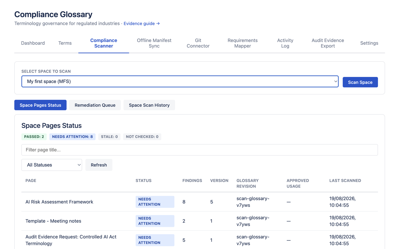398x249 pixels.
Task: Select the AI Risk Assessment Framework page
Action: (x=59, y=202)
